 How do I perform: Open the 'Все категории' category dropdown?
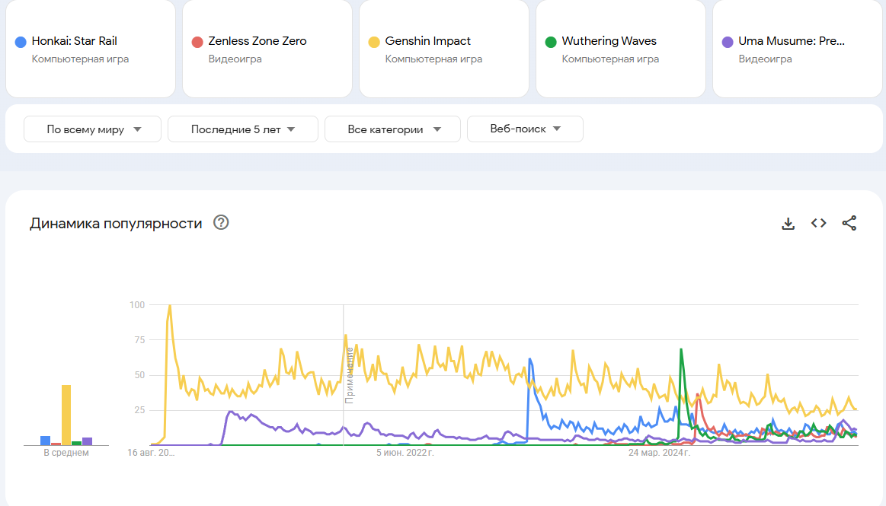(392, 129)
